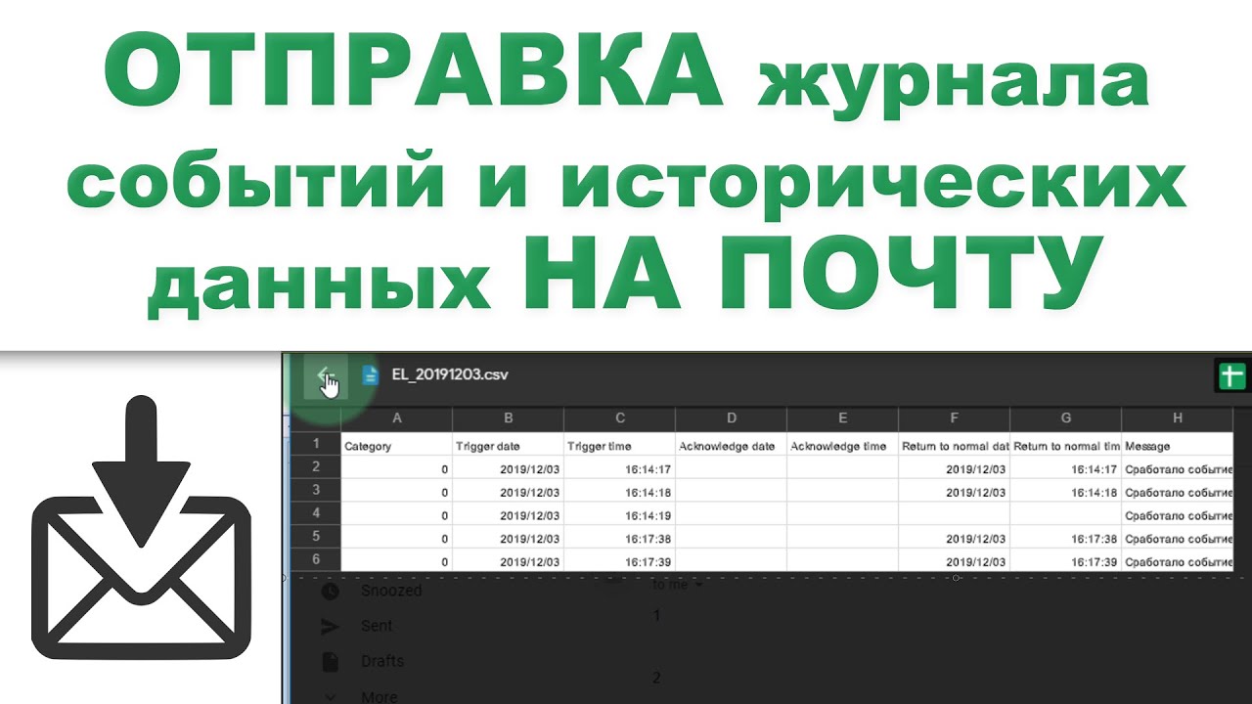Click the "Trigger date" header cell

[x=509, y=446]
